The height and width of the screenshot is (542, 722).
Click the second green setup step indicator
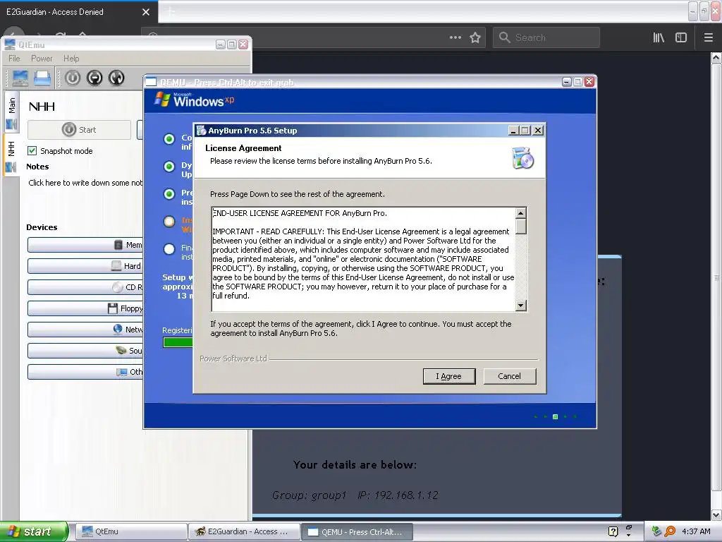169,167
